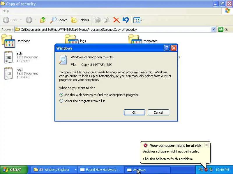Expand the Back history dropdown arrow

(x=21, y=20)
